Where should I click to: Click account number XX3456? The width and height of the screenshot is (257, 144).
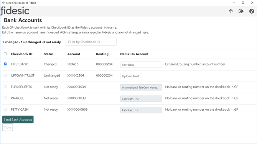(73, 64)
